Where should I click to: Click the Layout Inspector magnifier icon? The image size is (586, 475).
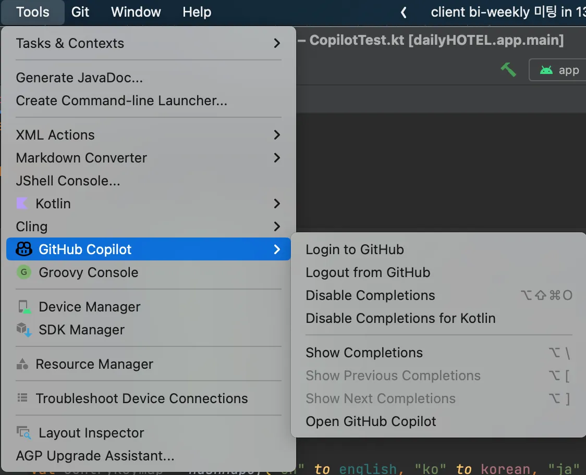[23, 432]
